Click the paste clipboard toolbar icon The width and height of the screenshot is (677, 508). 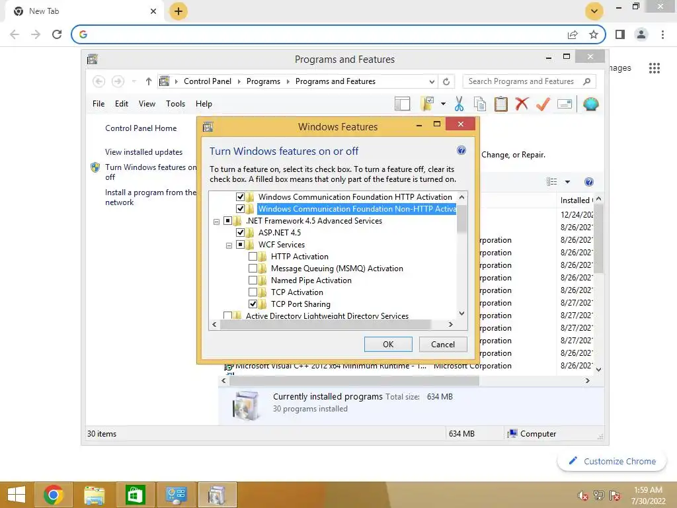point(501,104)
